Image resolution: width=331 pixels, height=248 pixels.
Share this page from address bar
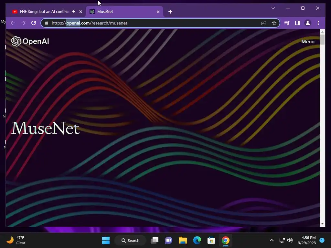264,23
